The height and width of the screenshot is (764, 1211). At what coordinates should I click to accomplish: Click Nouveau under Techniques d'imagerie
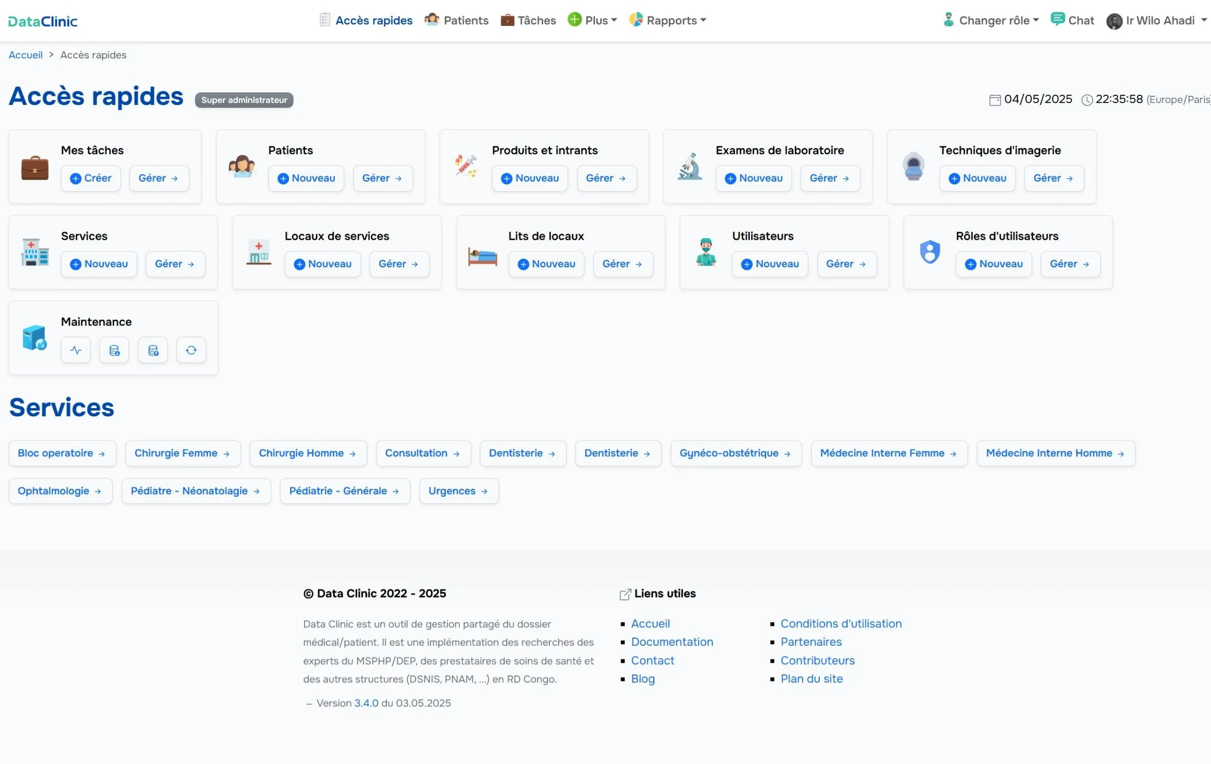[977, 178]
